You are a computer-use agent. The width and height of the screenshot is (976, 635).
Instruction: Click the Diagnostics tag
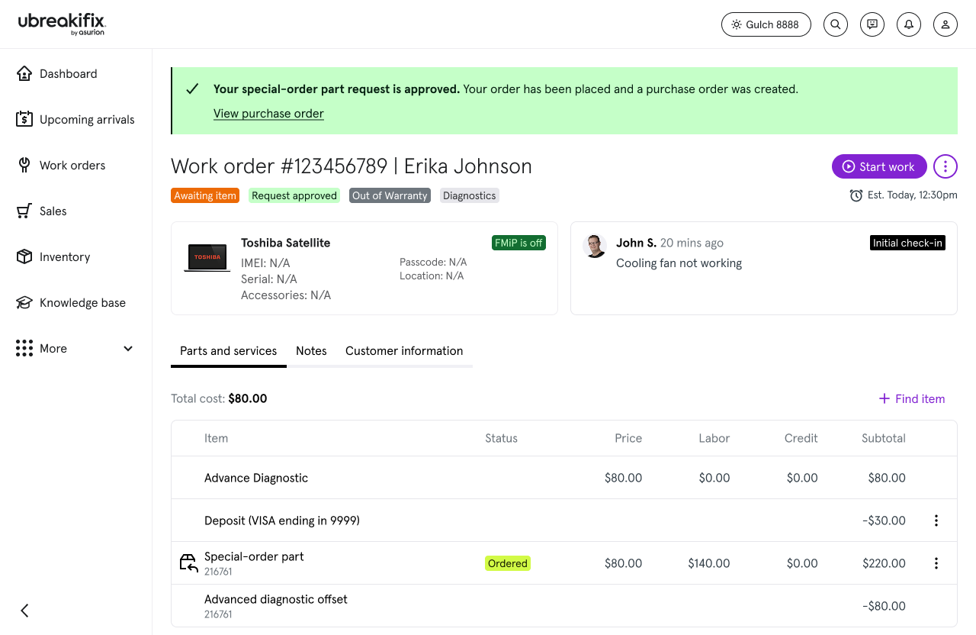(x=469, y=195)
